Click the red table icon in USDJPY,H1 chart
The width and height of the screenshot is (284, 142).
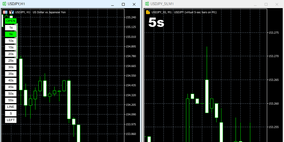[x=5, y=12]
